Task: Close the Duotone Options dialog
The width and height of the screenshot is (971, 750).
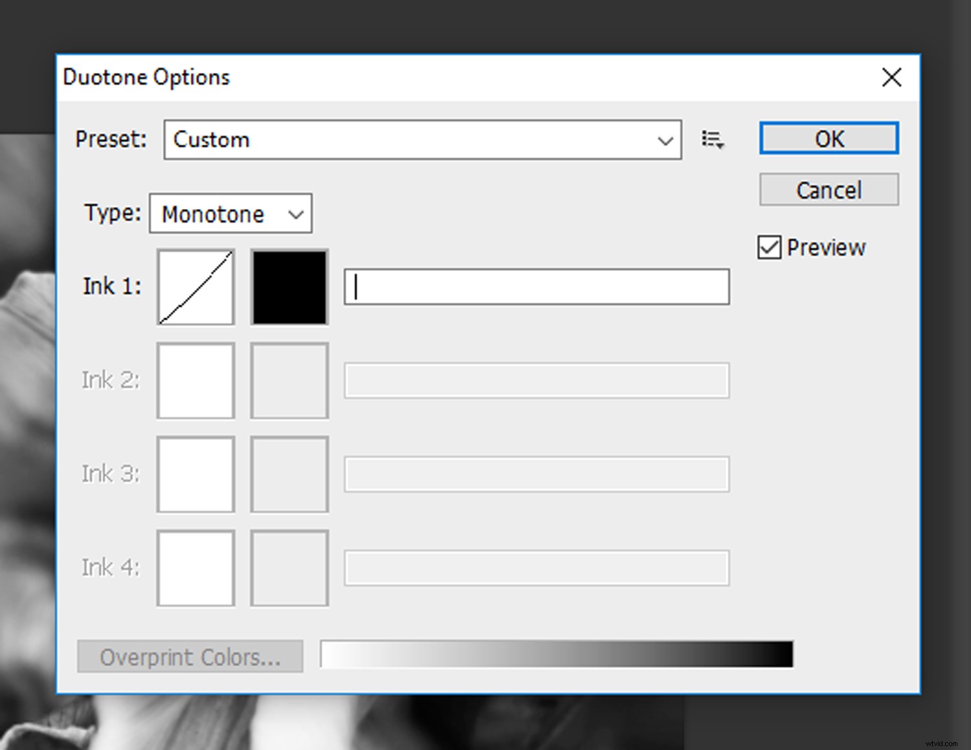Action: click(x=891, y=77)
